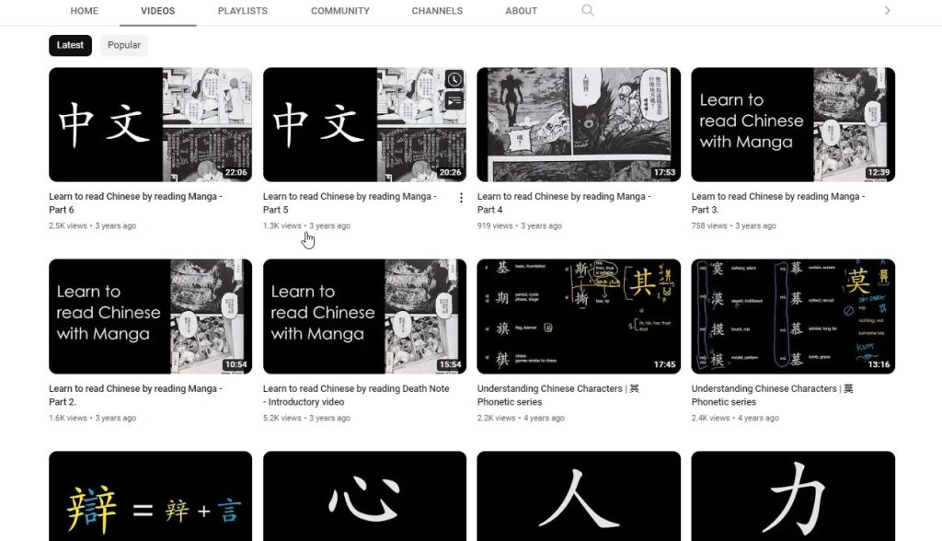942x541 pixels.
Task: Open the PLAYLISTS tab
Action: coord(242,11)
